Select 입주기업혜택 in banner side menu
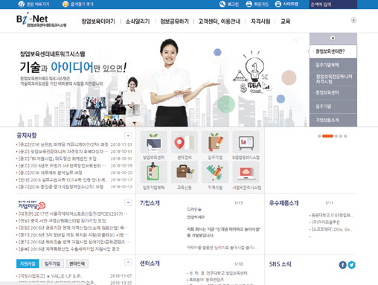378x285 pixels. point(333,65)
